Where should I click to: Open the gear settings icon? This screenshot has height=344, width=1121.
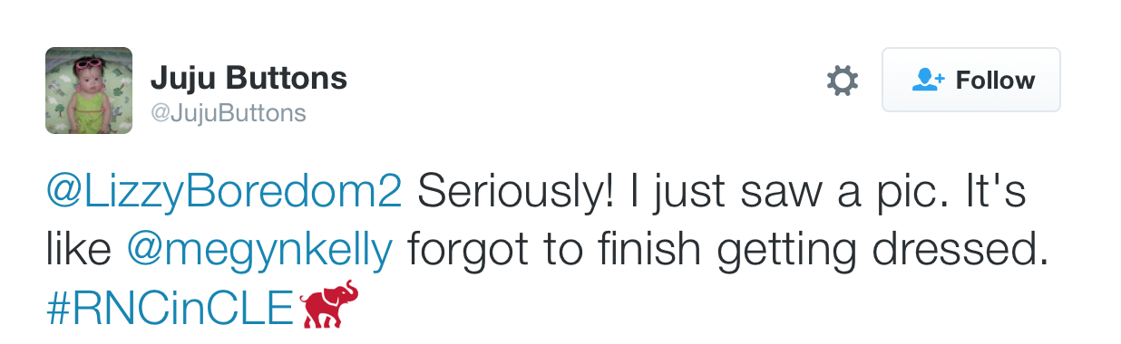coord(843,81)
